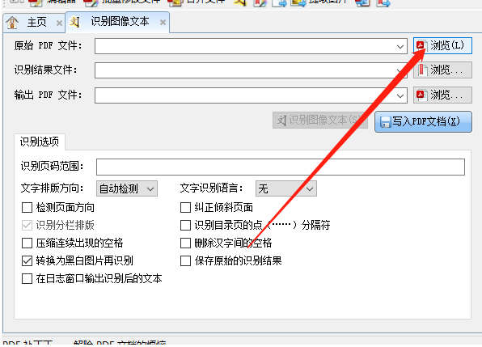Open the 输出 PDF 文件 dropdown arrow
Image resolution: width=482 pixels, height=347 pixels.
400,95
